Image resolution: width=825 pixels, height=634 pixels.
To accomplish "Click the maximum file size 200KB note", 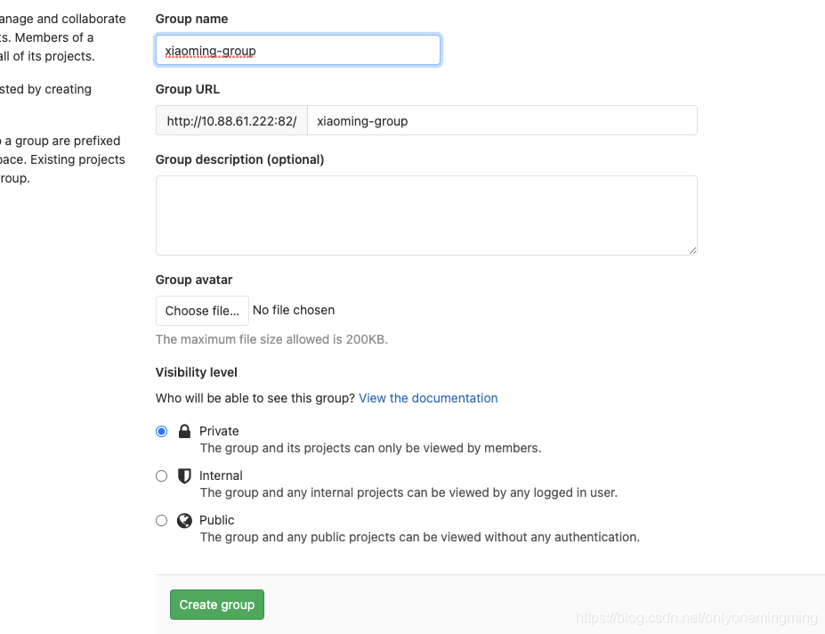I will pos(271,339).
